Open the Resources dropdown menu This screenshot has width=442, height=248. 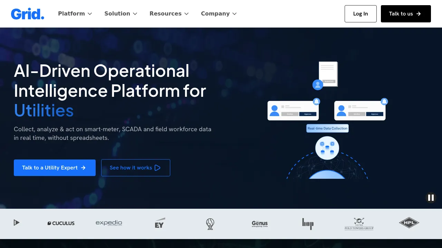[x=169, y=14]
